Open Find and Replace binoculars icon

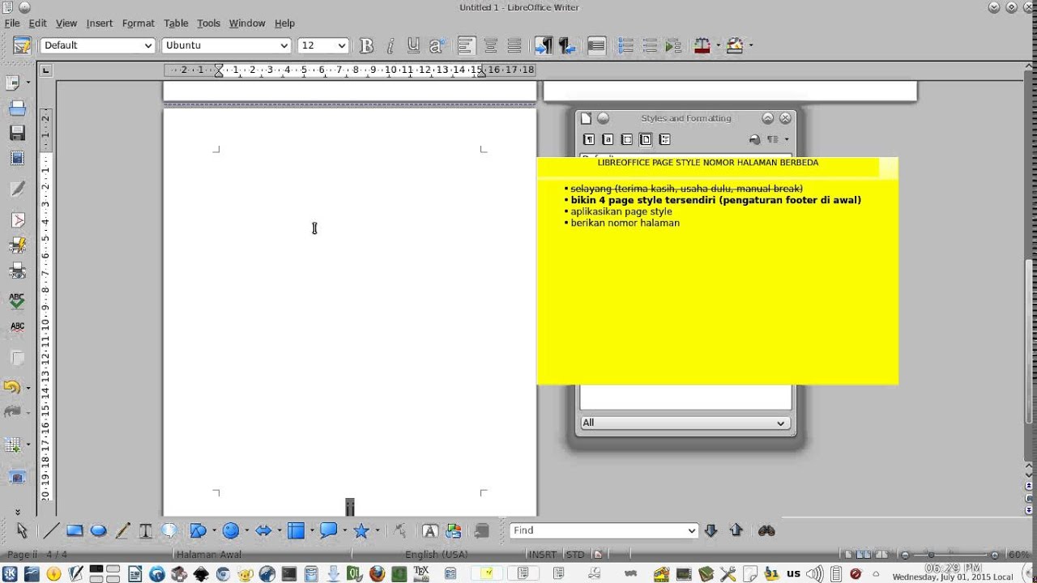[x=766, y=530]
